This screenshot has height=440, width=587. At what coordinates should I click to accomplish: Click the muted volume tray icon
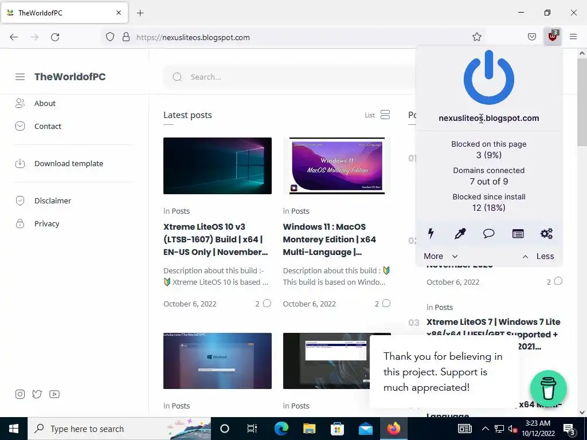513,429
